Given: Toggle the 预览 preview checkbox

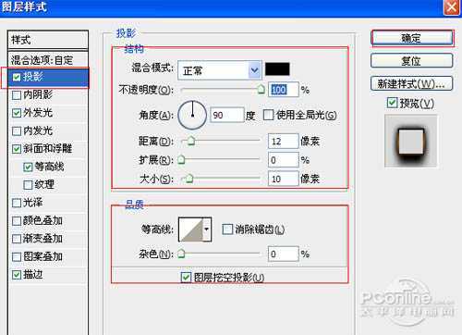Looking at the screenshot, I should pyautogui.click(x=392, y=103).
